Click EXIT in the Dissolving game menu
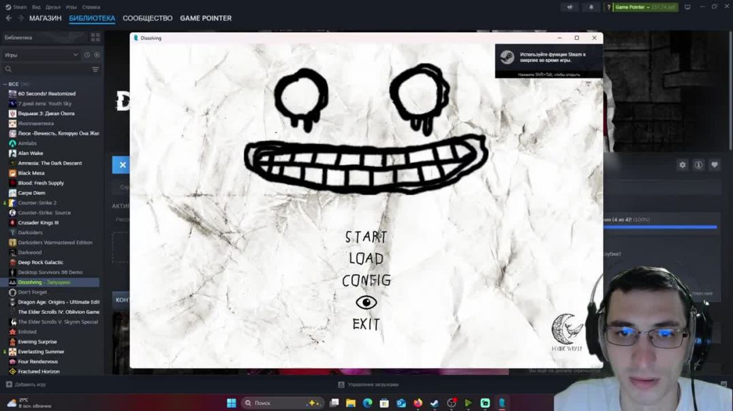Screen dimensions: 733x411 tap(366, 324)
